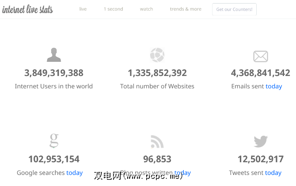Viewport: 296px width, 186px height.
Task: Click the Blog posts RSS icon
Action: pos(157,142)
